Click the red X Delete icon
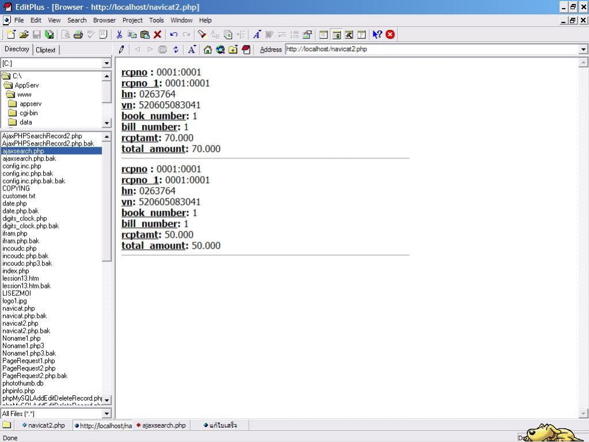Screen dimensions: 589x442 click(157, 35)
